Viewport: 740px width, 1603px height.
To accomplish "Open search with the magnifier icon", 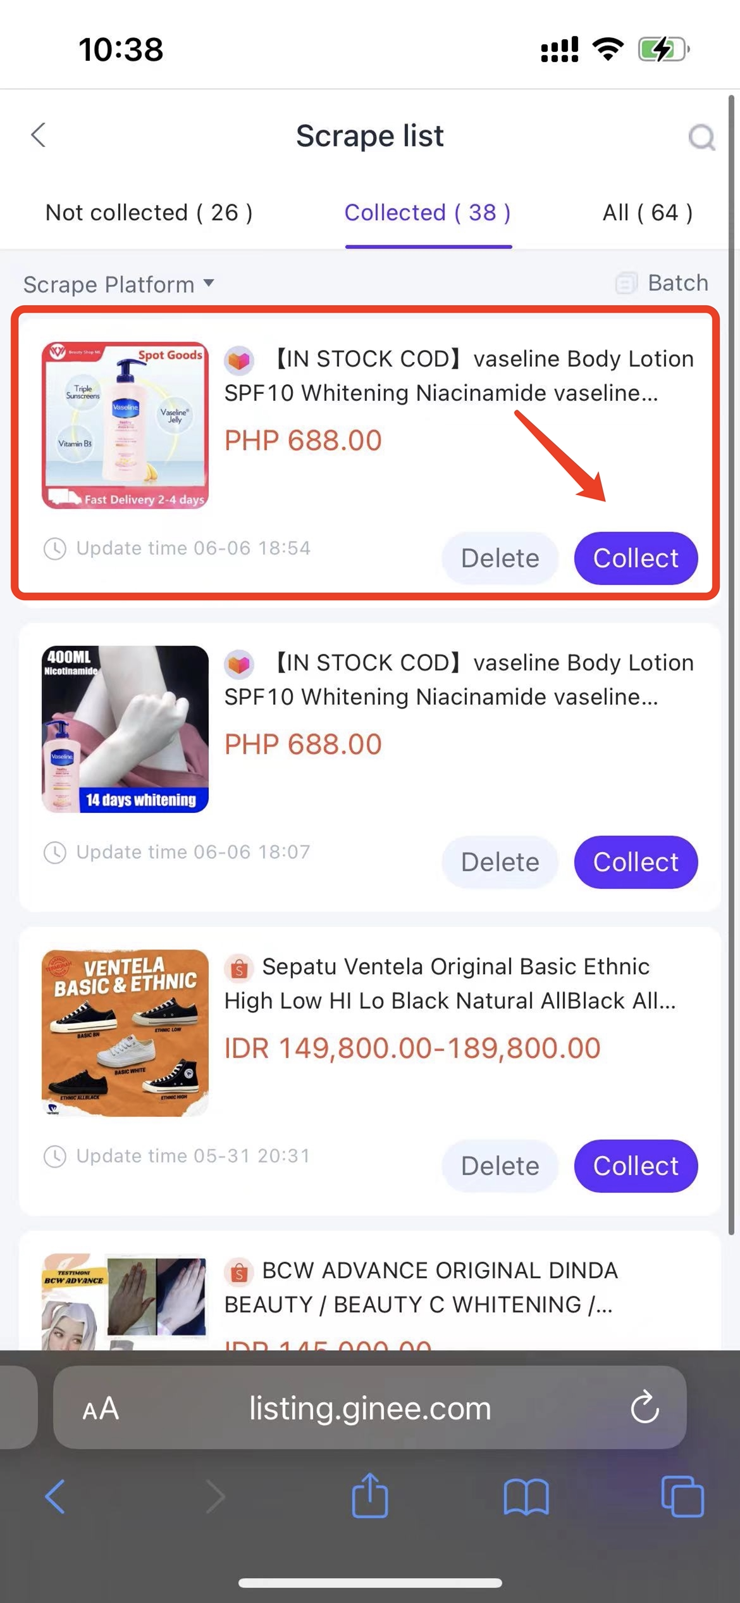I will (701, 136).
